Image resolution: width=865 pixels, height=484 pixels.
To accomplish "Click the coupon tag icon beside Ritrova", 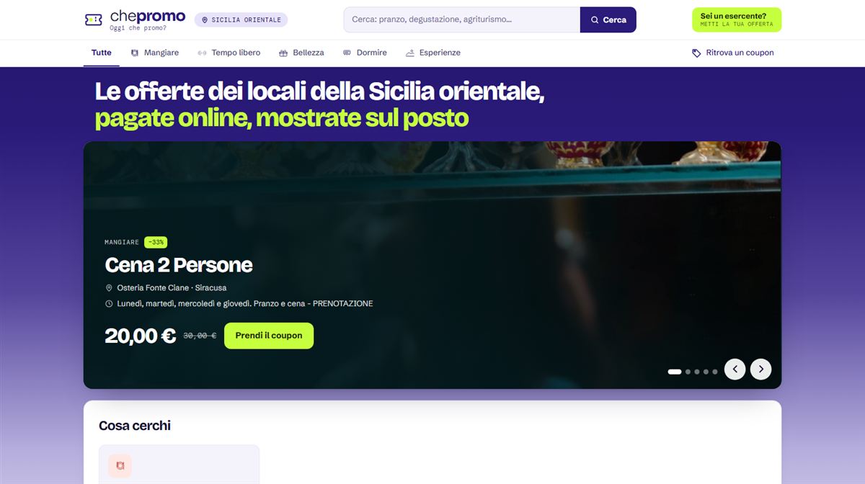I will pos(696,53).
